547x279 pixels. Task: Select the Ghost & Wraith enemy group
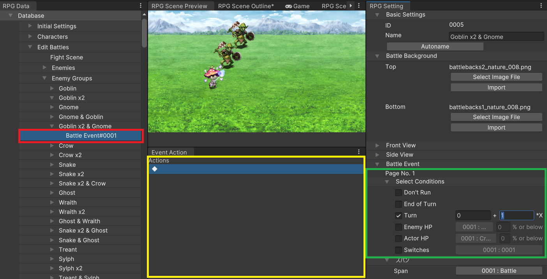point(79,221)
